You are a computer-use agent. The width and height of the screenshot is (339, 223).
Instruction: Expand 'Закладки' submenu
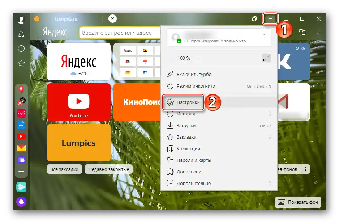tap(219, 137)
